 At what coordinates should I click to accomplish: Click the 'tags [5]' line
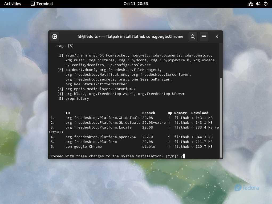pos(65,46)
